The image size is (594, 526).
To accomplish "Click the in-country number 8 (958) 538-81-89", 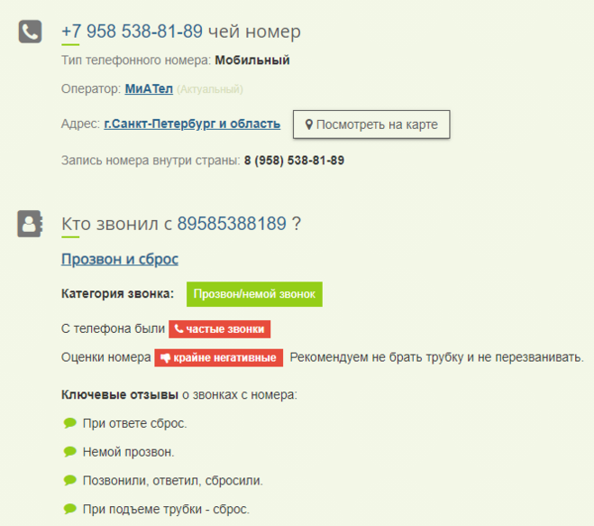I will (x=294, y=161).
